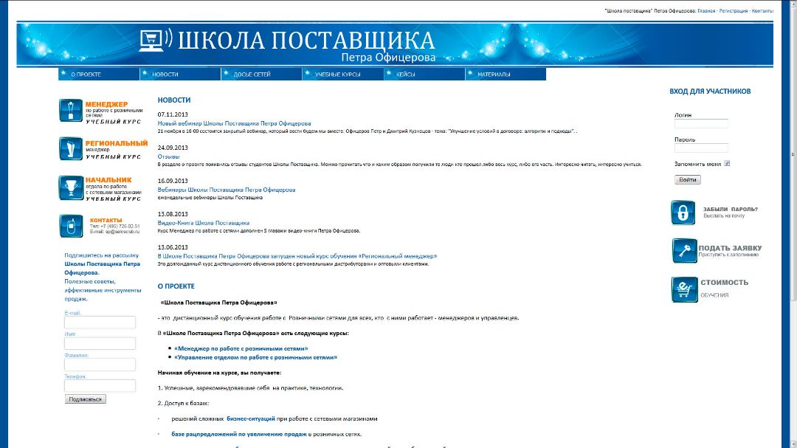Screen dimensions: 797x448
Task: Click the E-mail subscription field
Action: (100, 323)
